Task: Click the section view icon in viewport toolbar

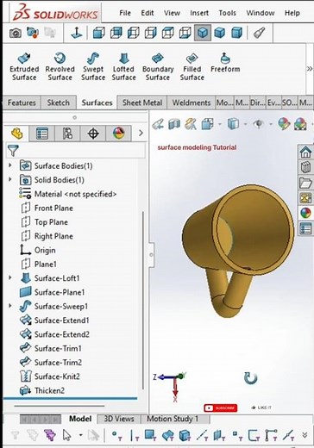Action: pyautogui.click(x=174, y=124)
